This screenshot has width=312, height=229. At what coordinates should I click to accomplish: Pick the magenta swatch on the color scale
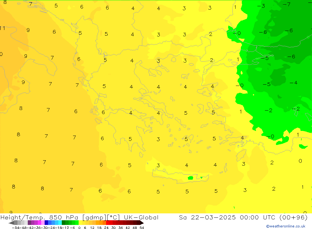[39, 223]
